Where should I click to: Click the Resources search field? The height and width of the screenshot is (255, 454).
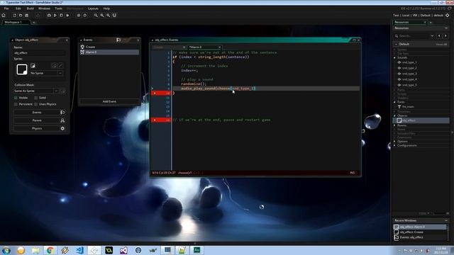pos(414,36)
